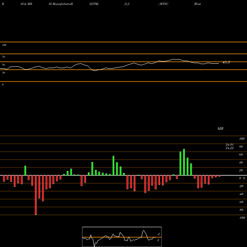Click the RSI value label 45.3
This screenshot has height=247, width=247.
[x=226, y=62]
